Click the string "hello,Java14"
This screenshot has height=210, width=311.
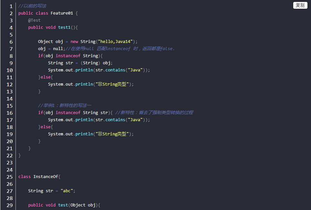tap(115, 42)
